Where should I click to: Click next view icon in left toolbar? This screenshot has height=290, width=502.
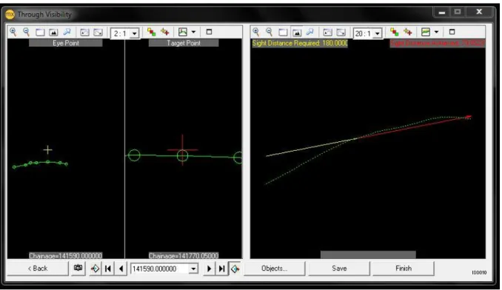point(98,33)
